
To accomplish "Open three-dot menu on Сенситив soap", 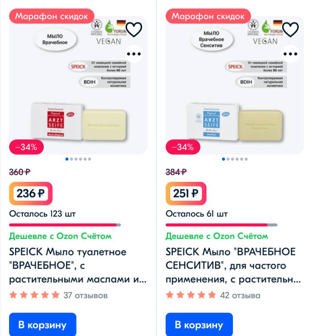I will (x=290, y=54).
